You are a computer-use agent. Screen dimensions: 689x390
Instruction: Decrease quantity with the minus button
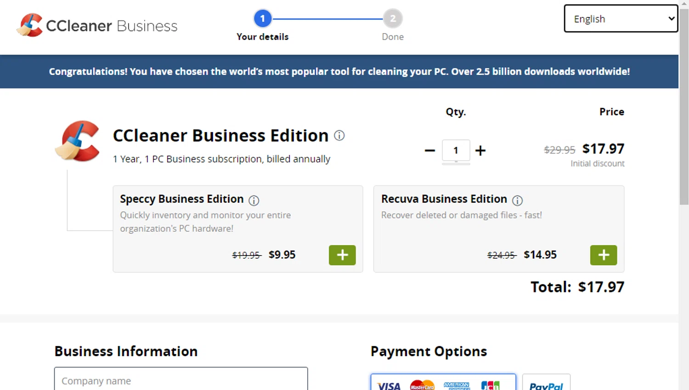point(430,150)
